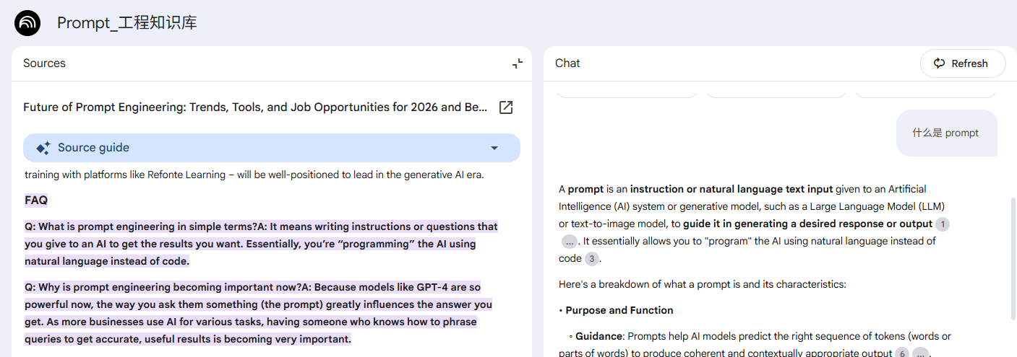
Task: Click the Source guide sparkle icon
Action: (x=43, y=148)
